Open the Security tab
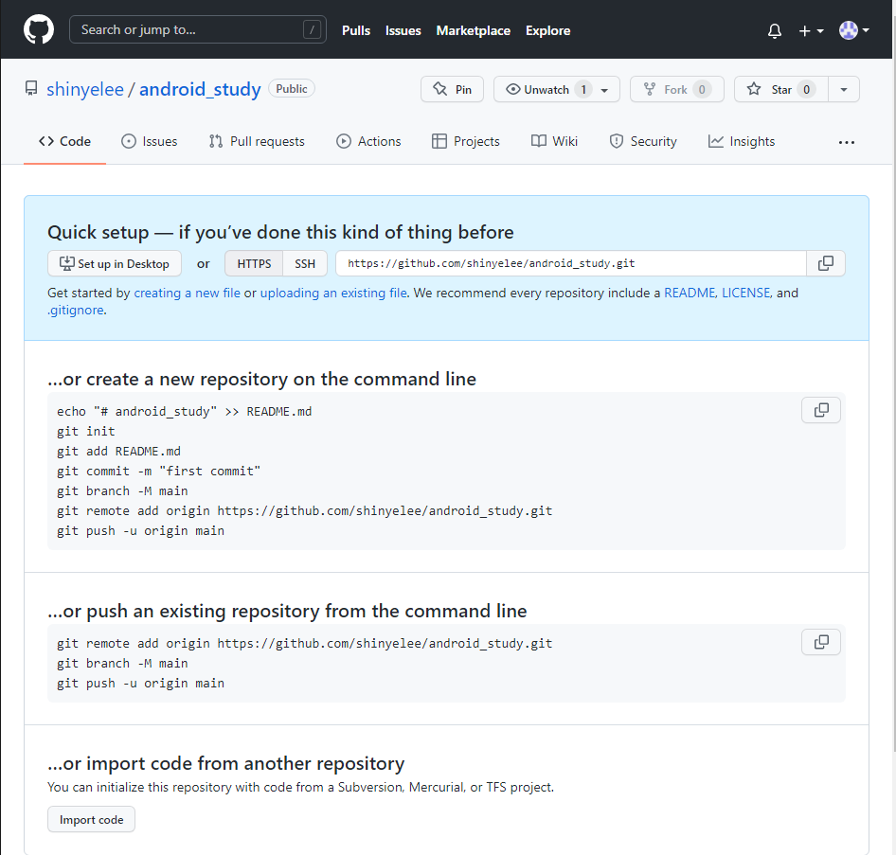 [x=643, y=141]
